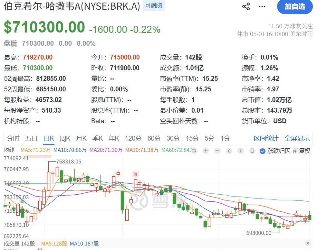The height and width of the screenshot is (250, 318).
Task: Click the current price $710300.00
Action: [44, 27]
